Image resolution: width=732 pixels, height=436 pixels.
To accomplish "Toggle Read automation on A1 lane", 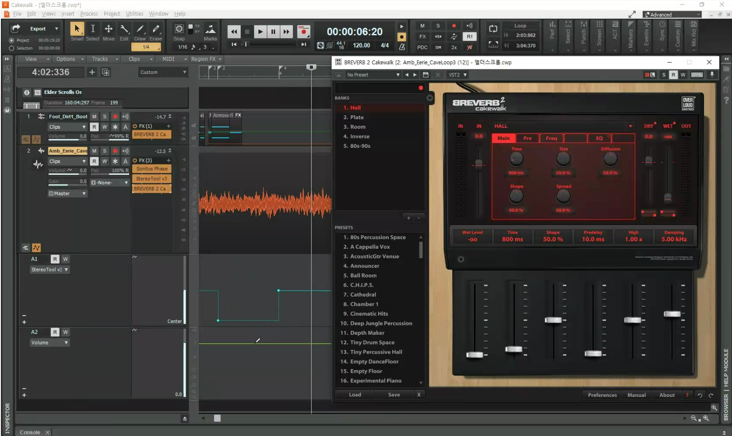I will point(55,259).
